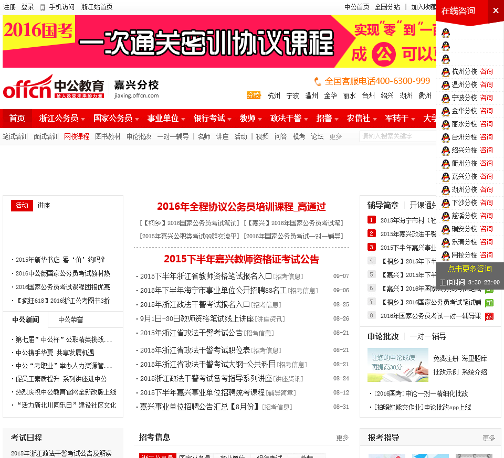Click QQ penguin icon beside 金华分校
Viewport: 504px width, 458px height.
[x=446, y=111]
